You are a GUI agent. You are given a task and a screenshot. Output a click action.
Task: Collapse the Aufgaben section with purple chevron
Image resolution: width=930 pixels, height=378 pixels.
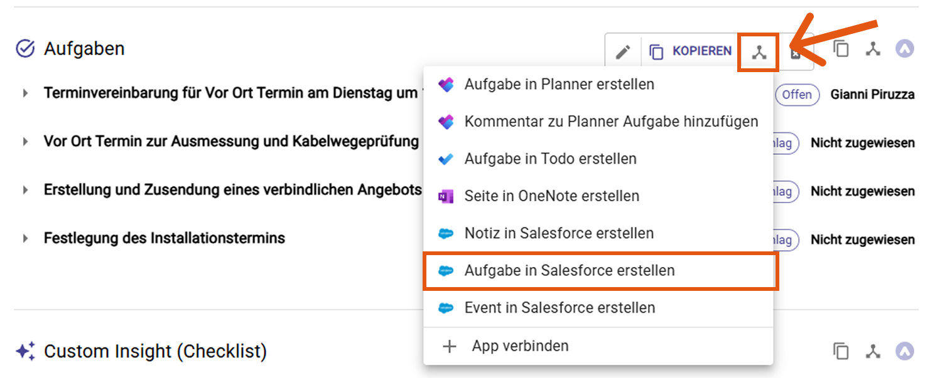(904, 49)
